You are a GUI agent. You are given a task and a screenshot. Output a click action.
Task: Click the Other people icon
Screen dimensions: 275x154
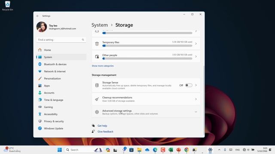coord(97,56)
